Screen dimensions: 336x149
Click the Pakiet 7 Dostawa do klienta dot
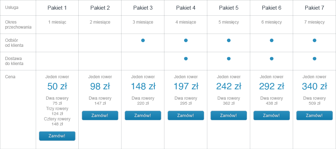[x=315, y=59]
